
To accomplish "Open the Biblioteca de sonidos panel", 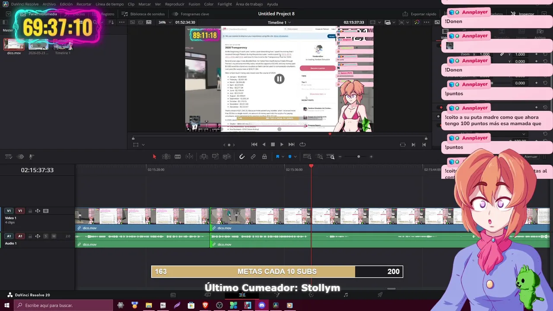I will [143, 14].
